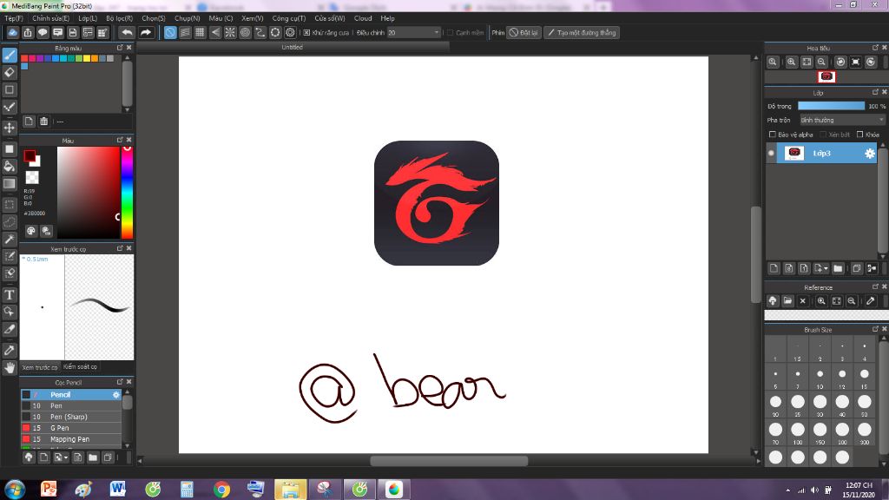889x500 pixels.
Task: Select Pen (Sharp) brush
Action: point(71,417)
